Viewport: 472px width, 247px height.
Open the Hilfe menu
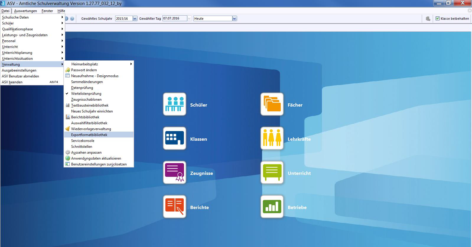[61, 11]
